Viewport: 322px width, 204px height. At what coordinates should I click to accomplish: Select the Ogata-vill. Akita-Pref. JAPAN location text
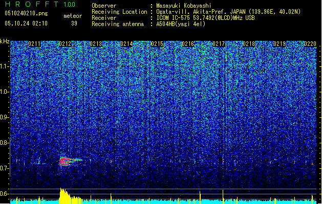tap(228, 12)
